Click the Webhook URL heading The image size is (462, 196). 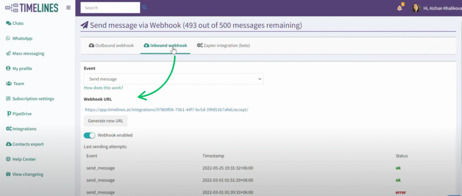[x=98, y=99]
